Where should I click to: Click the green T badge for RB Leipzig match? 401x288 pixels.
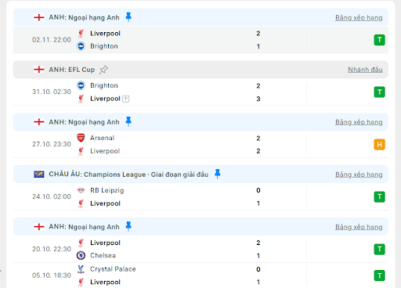click(x=379, y=196)
